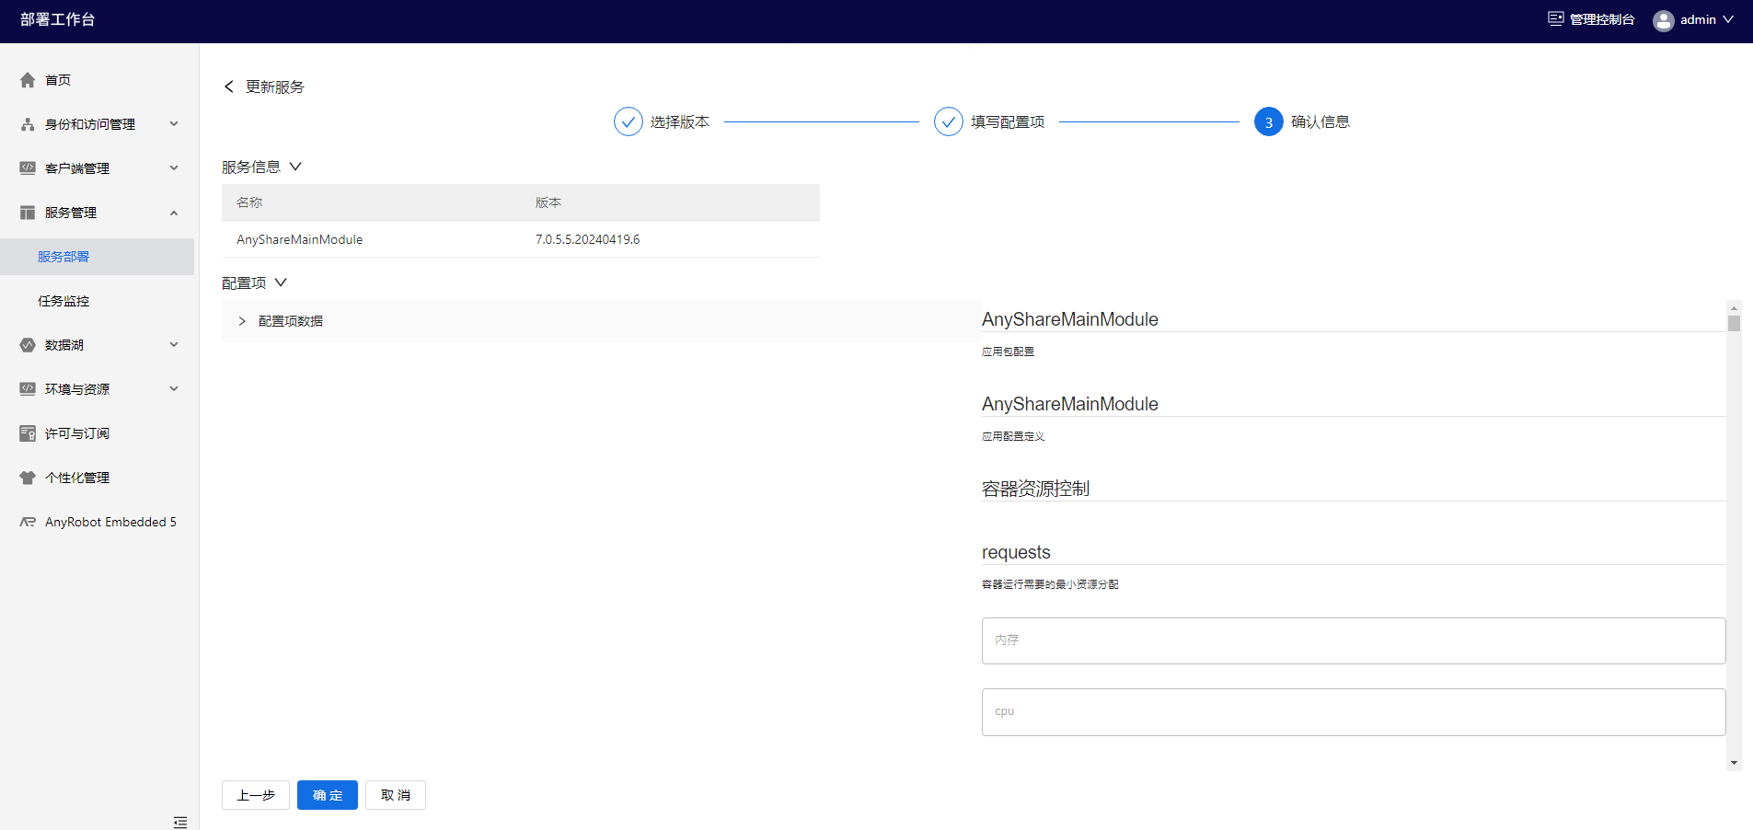Click the AnyShareMainModule name cell
Viewport: 1753px width, 830px height.
(x=300, y=239)
